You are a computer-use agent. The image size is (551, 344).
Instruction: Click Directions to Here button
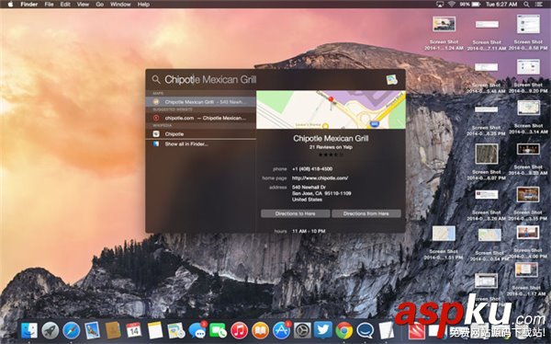[295, 213]
